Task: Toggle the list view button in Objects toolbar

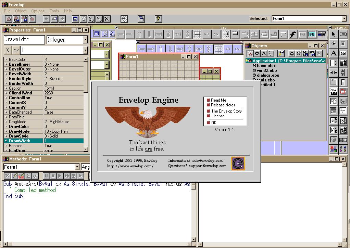Action: (271, 53)
